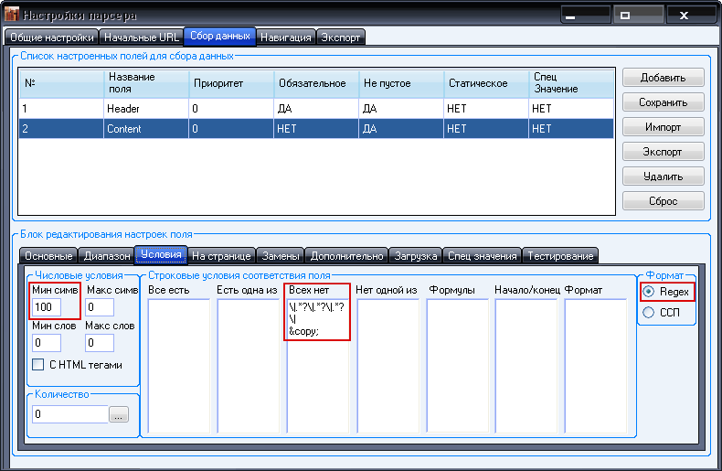This screenshot has width=722, height=471.
Task: Open the Замены field tab
Action: click(281, 256)
